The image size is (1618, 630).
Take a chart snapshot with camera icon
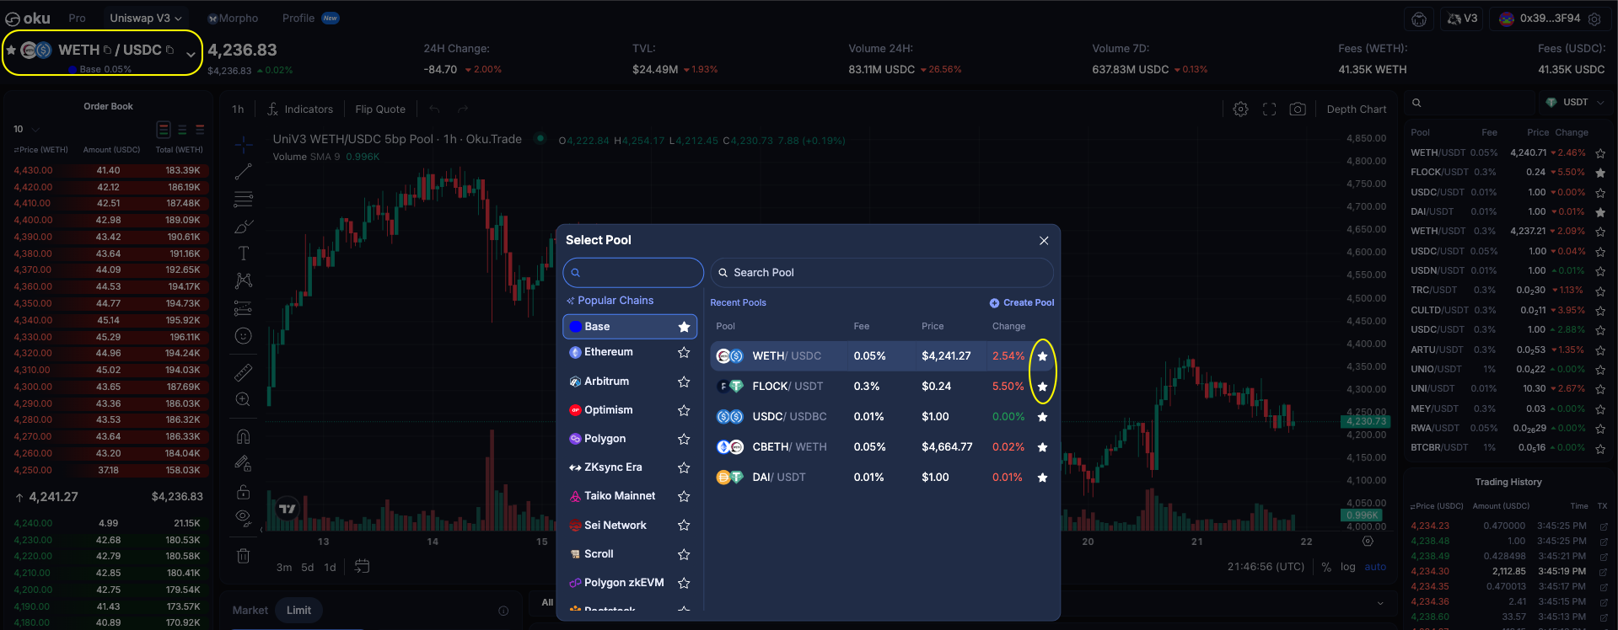pos(1298,109)
